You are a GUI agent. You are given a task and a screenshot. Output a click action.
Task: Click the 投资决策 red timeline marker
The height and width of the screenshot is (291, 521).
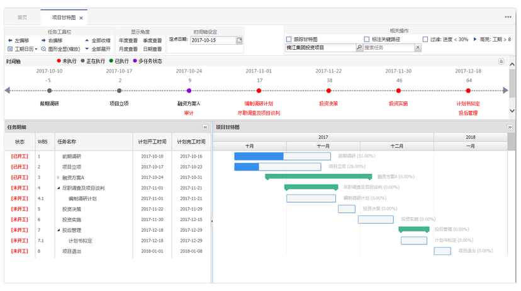[328, 91]
